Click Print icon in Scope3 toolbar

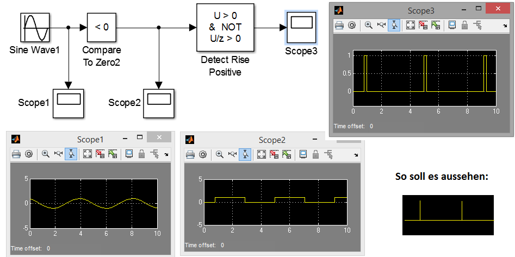(x=339, y=25)
